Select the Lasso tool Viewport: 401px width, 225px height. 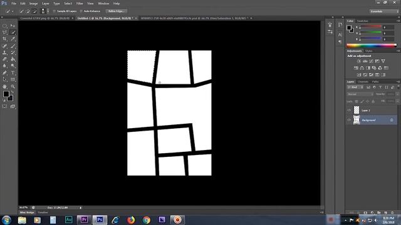click(x=4, y=32)
